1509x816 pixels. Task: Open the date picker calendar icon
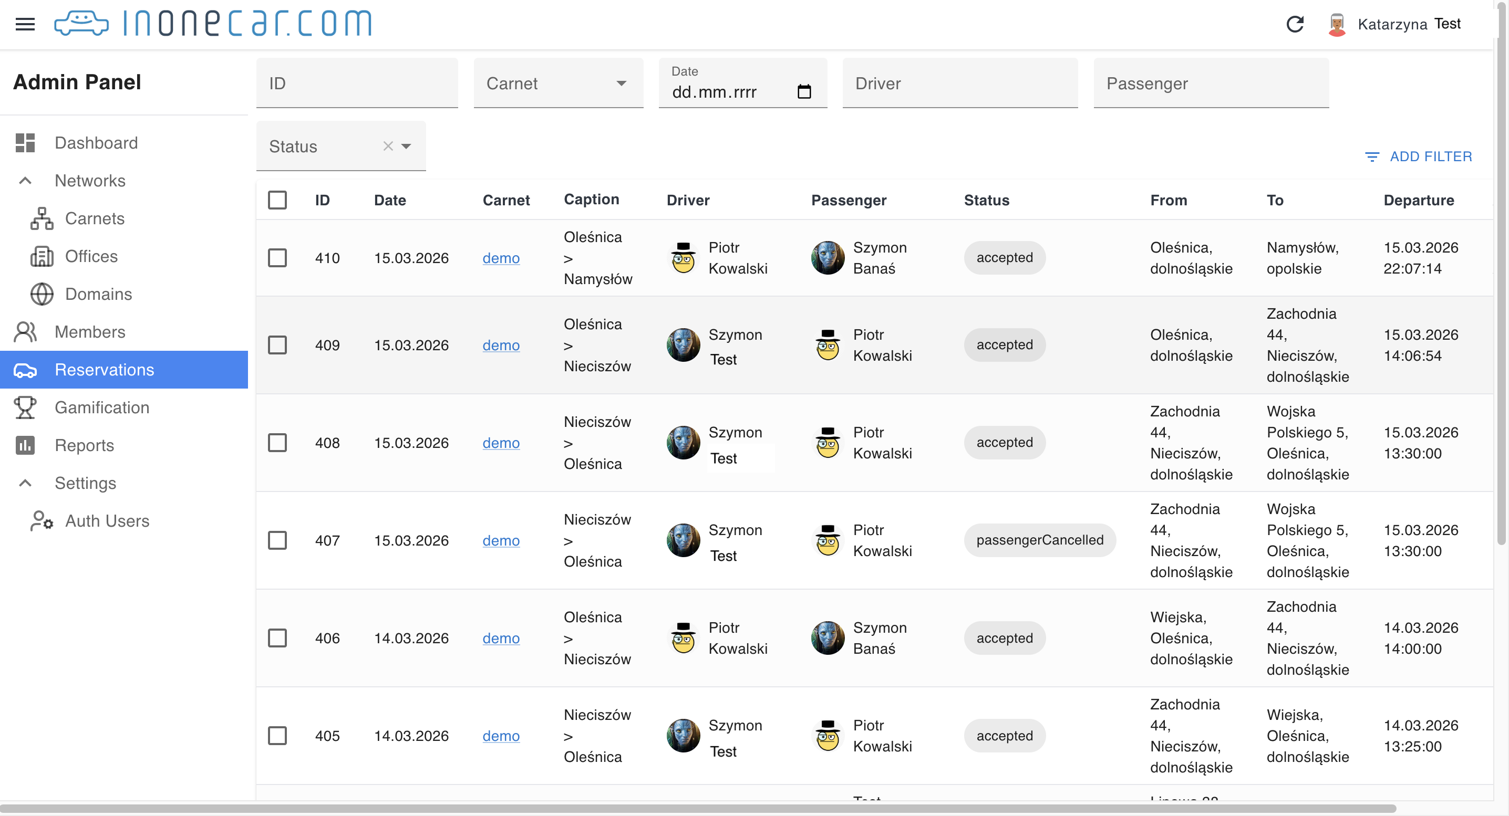coord(804,92)
